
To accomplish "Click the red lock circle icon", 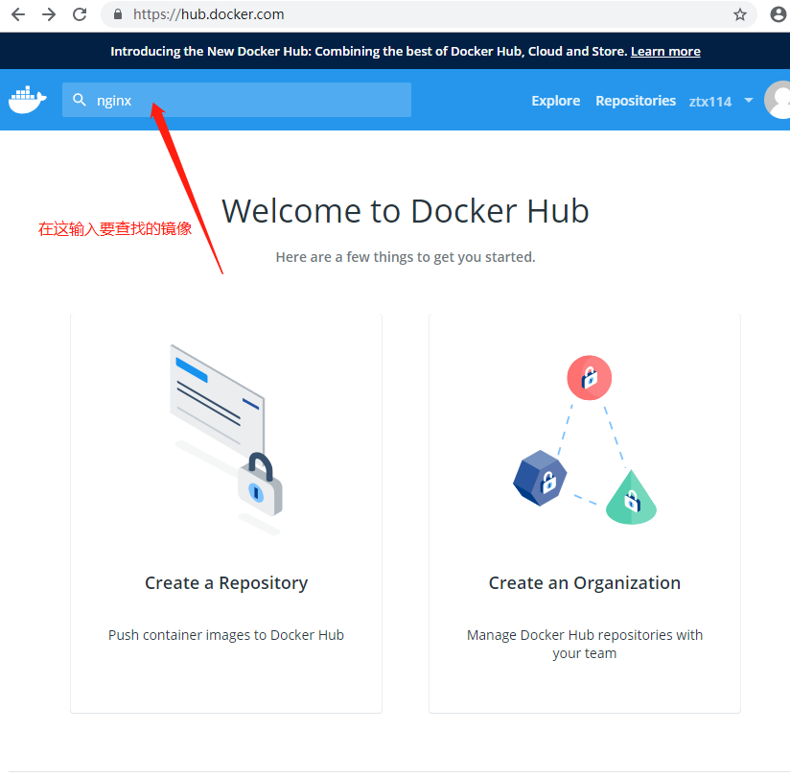I will 589,378.
